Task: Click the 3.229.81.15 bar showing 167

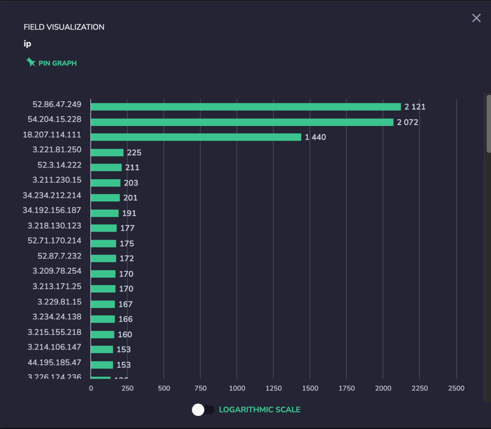Action: click(103, 304)
